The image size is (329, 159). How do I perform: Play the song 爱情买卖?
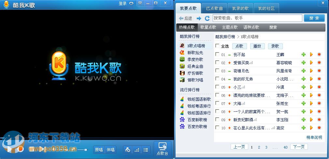(x=311, y=63)
